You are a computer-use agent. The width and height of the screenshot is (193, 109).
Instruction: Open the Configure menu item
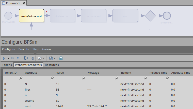pyautogui.click(x=9, y=49)
